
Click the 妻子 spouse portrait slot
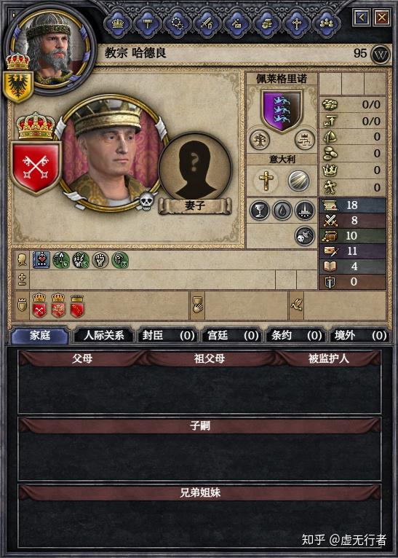tap(195, 170)
